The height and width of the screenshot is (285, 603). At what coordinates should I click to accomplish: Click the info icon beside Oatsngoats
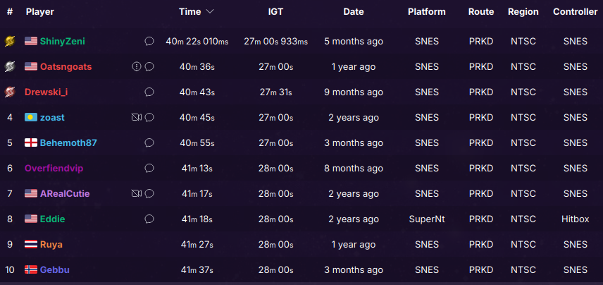[136, 66]
